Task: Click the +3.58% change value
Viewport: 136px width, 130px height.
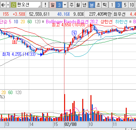Action: point(19,14)
